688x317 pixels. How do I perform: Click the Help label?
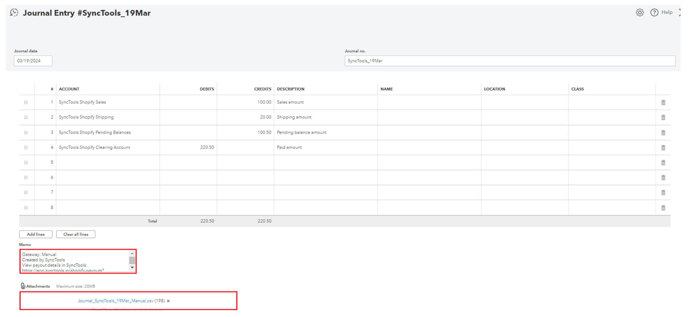[667, 12]
